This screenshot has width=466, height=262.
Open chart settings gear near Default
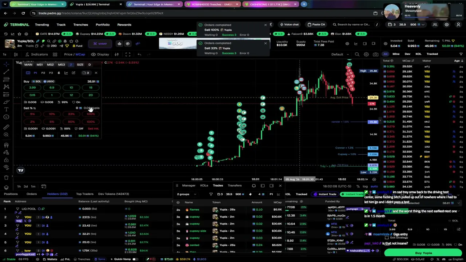coord(366,55)
